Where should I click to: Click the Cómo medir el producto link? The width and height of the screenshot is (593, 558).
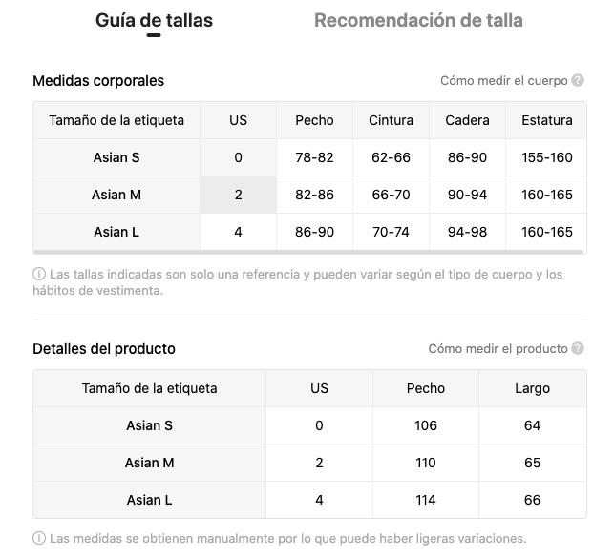tap(498, 349)
